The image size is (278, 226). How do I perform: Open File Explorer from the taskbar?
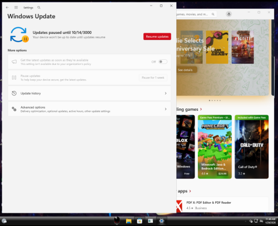(x=128, y=221)
